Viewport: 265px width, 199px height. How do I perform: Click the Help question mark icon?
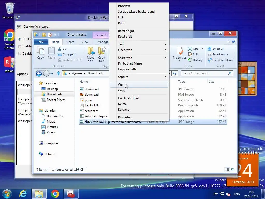coord(234,42)
